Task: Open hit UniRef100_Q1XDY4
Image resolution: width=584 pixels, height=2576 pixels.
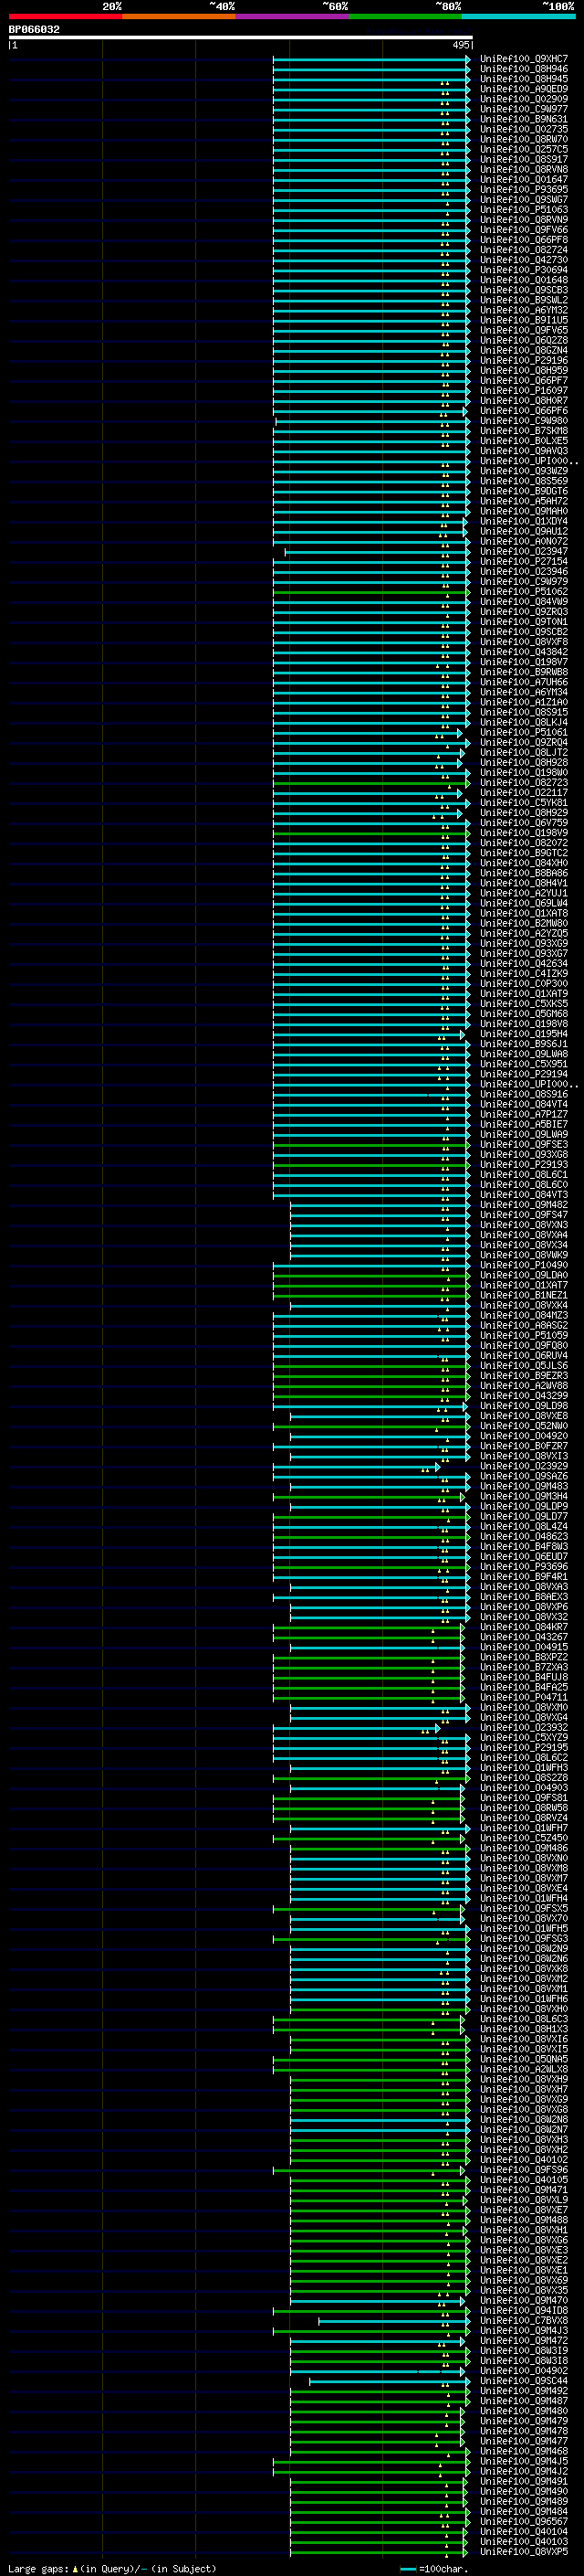Action: [x=523, y=521]
